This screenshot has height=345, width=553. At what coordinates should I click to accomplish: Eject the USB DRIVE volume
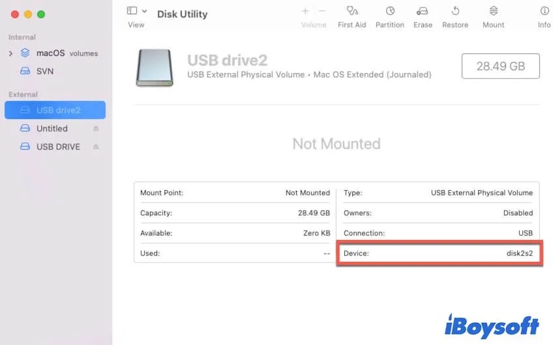[96, 146]
